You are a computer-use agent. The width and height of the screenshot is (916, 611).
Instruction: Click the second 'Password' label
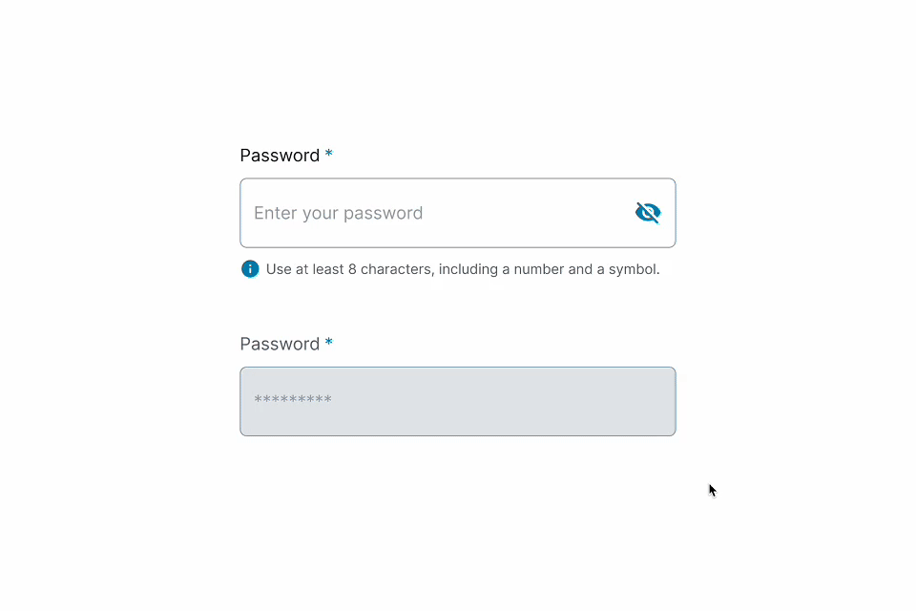(x=279, y=344)
